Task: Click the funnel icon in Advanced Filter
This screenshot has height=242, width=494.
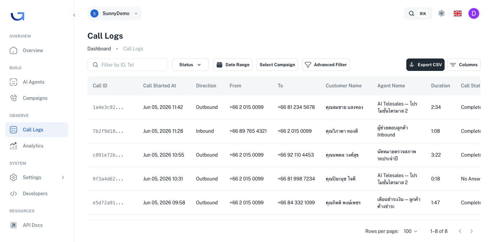Action: (x=308, y=65)
